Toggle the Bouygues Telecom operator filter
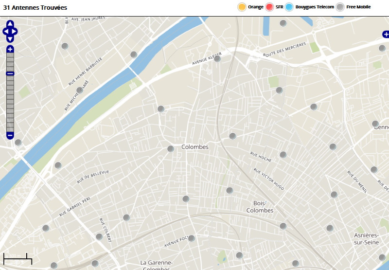Screen dimensions: 389x270 pyautogui.click(x=290, y=7)
